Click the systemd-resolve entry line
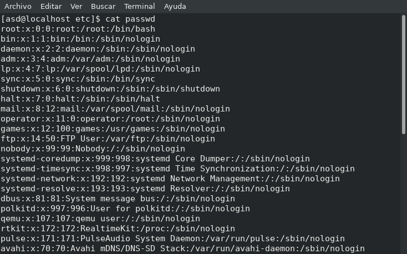Viewport: 407px width, 254px height. (x=145, y=189)
